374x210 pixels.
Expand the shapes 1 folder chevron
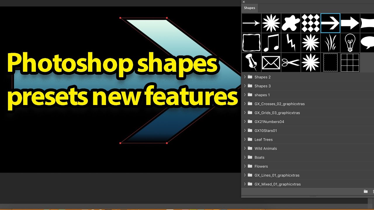pos(245,95)
